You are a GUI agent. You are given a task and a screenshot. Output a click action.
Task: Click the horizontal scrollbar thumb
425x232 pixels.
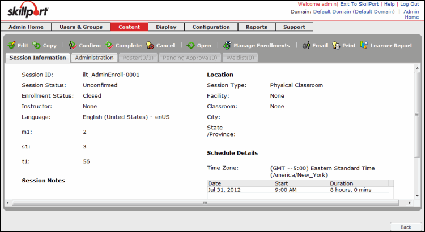coord(205,203)
